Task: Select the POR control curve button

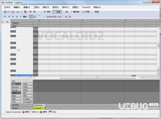Action: tap(27, 90)
